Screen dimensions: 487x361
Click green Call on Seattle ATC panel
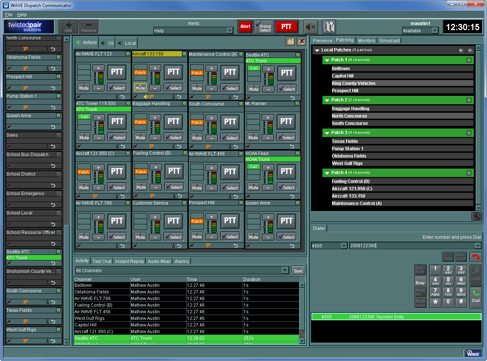(254, 68)
